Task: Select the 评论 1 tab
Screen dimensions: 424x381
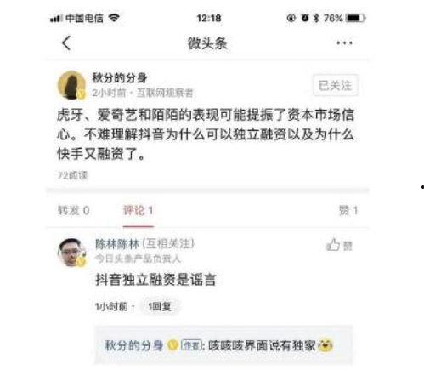Action: [139, 211]
